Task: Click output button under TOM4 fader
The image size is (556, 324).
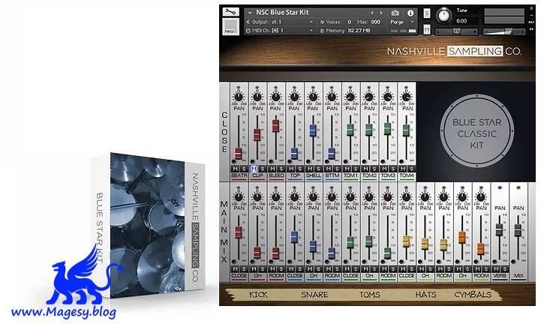Action: (401, 162)
